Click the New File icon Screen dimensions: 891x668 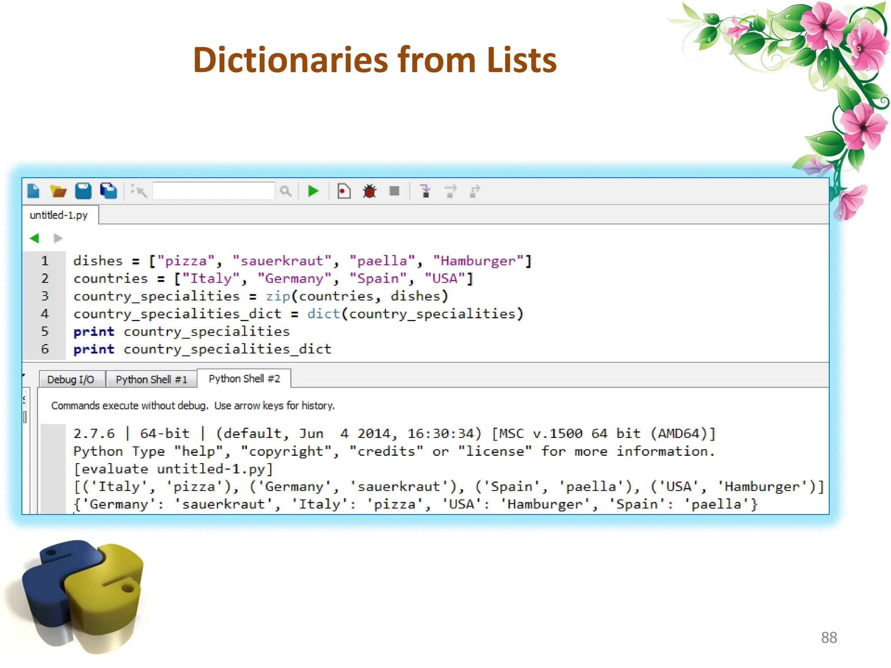click(33, 191)
